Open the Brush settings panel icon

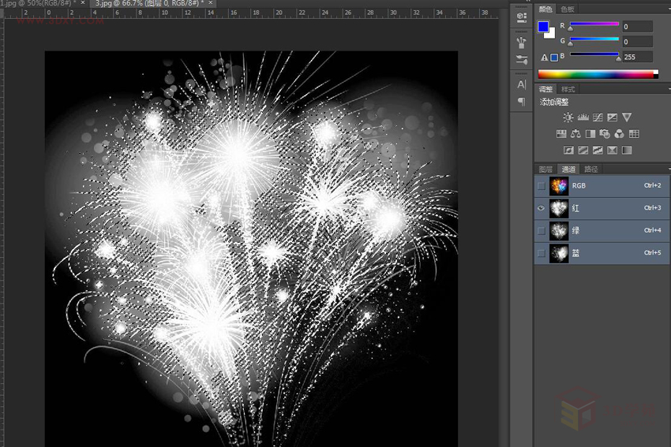pyautogui.click(x=521, y=59)
